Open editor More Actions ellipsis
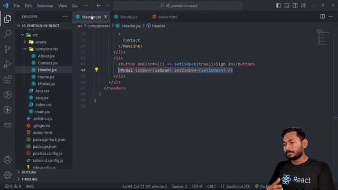This screenshot has width=338, height=190. (331, 16)
